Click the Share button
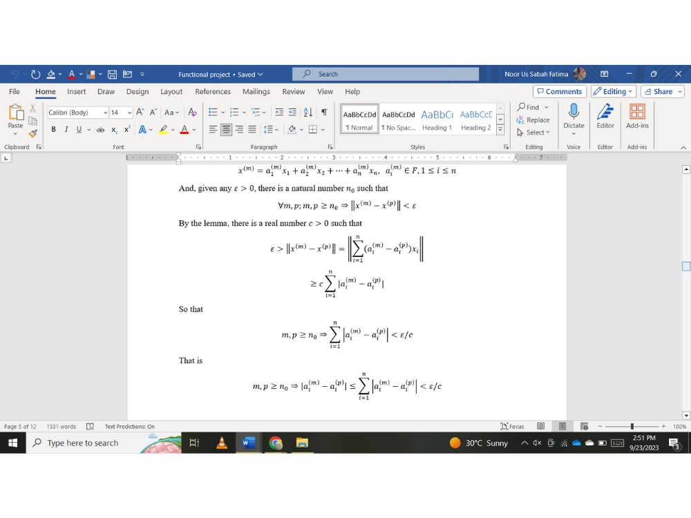The image size is (691, 518). tap(661, 91)
